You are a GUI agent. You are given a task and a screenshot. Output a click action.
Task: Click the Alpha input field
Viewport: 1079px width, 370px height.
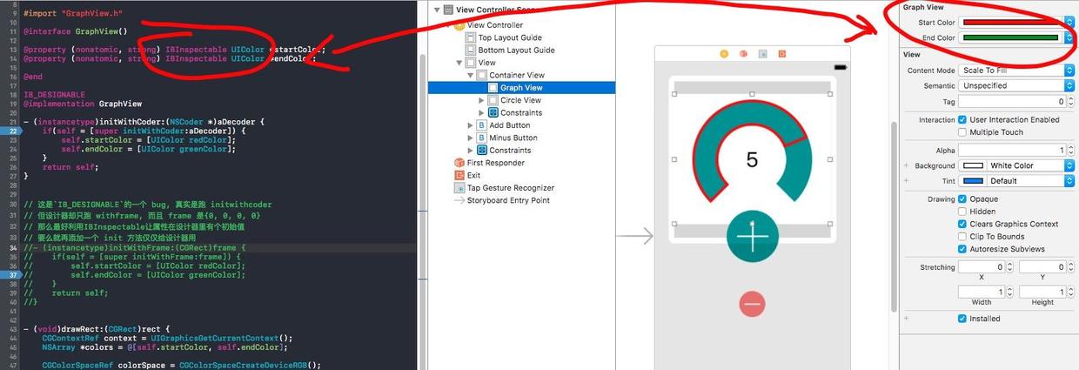tap(1012, 151)
